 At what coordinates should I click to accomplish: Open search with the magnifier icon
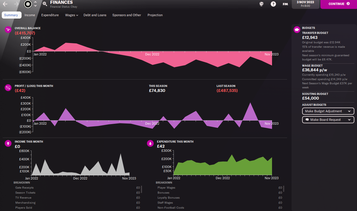coord(45,4)
